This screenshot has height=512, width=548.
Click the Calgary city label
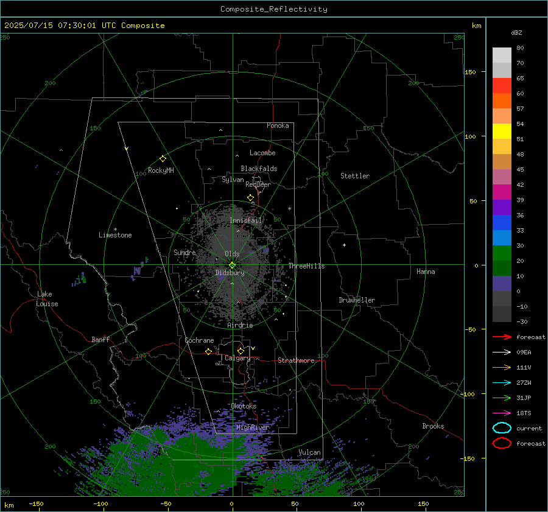tap(237, 358)
